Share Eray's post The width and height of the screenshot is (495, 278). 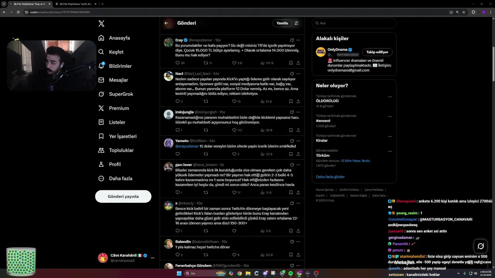[298, 63]
